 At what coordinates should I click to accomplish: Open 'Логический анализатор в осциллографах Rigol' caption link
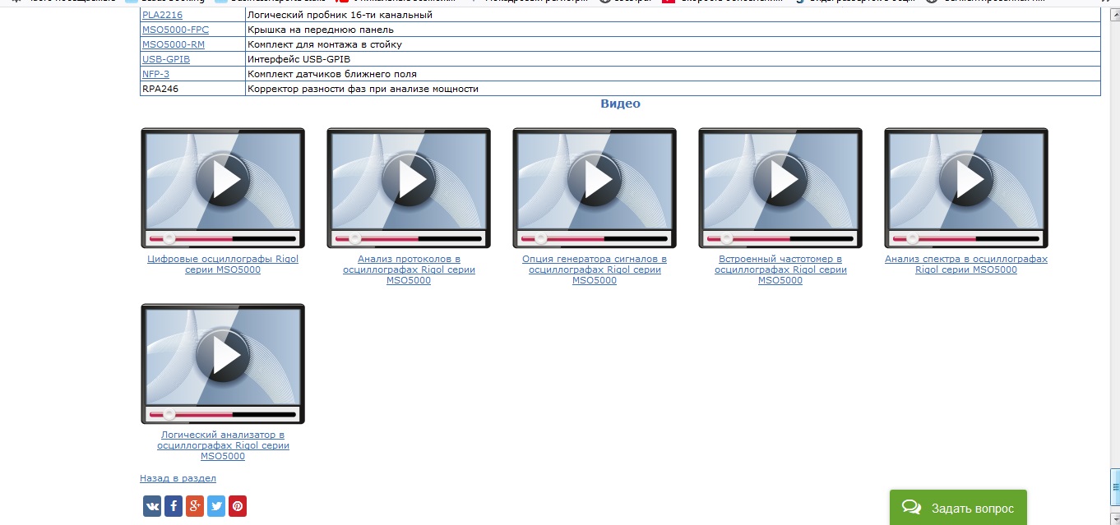(223, 445)
